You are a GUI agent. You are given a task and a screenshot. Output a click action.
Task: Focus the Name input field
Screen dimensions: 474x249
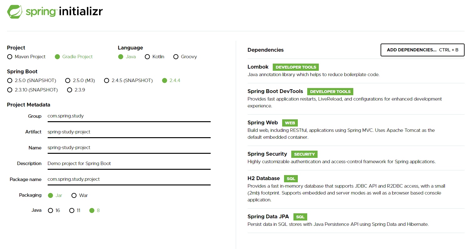click(x=129, y=148)
